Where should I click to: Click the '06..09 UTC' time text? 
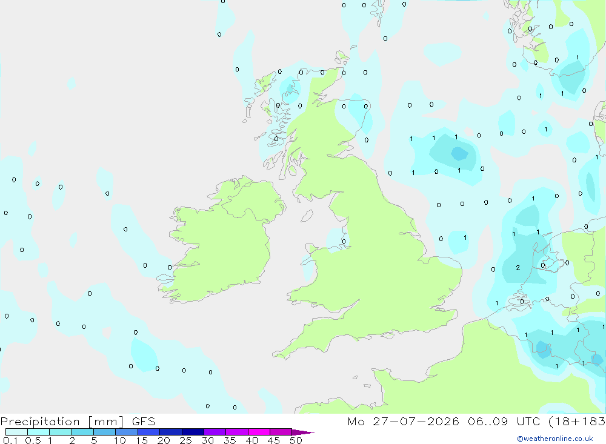click(504, 422)
